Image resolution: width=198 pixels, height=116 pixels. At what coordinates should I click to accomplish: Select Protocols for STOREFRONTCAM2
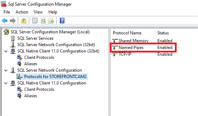point(55,77)
